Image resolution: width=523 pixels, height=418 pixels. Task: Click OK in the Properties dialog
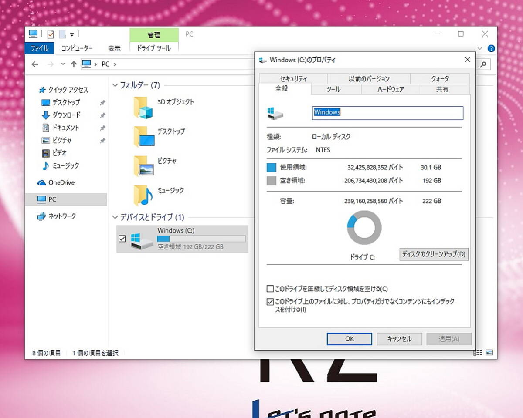click(x=349, y=339)
